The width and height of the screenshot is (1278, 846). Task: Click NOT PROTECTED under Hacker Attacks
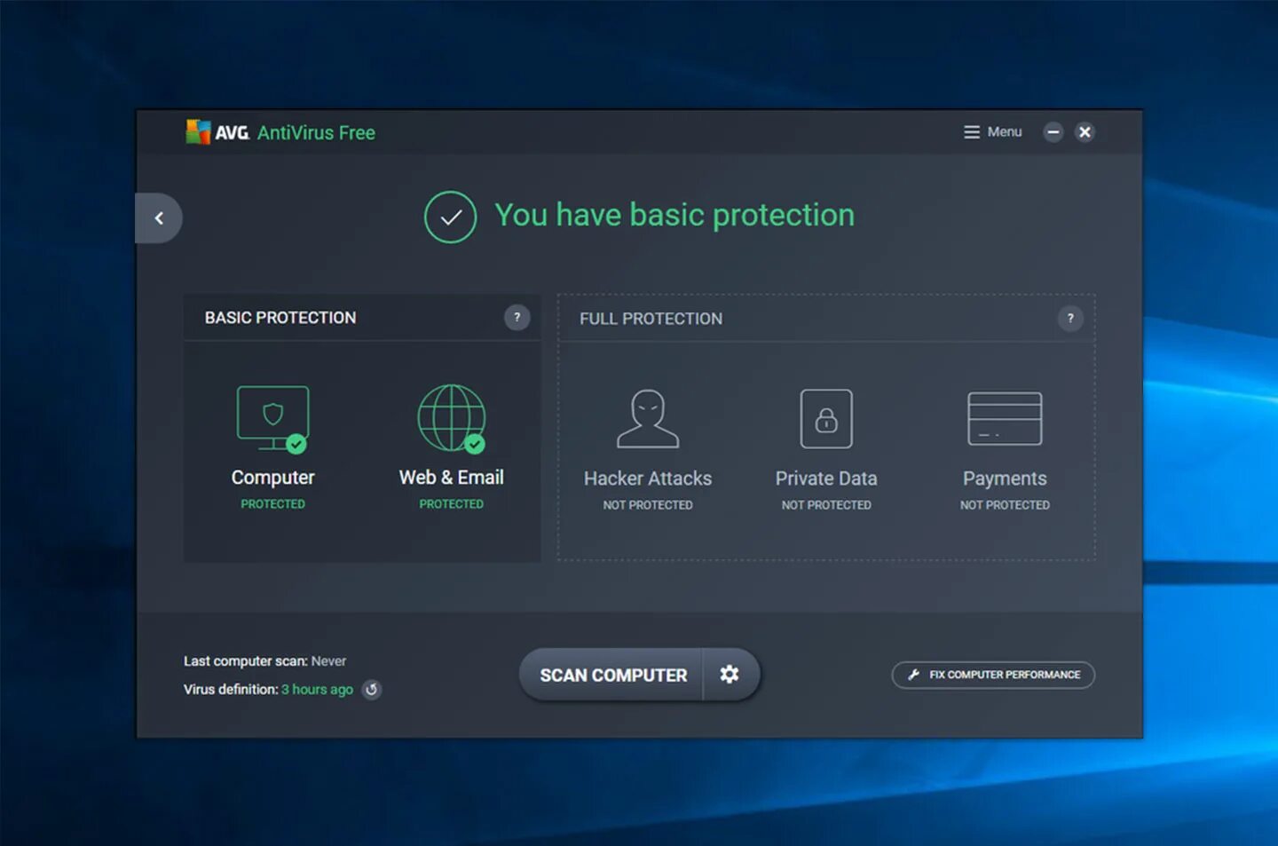[x=648, y=505]
